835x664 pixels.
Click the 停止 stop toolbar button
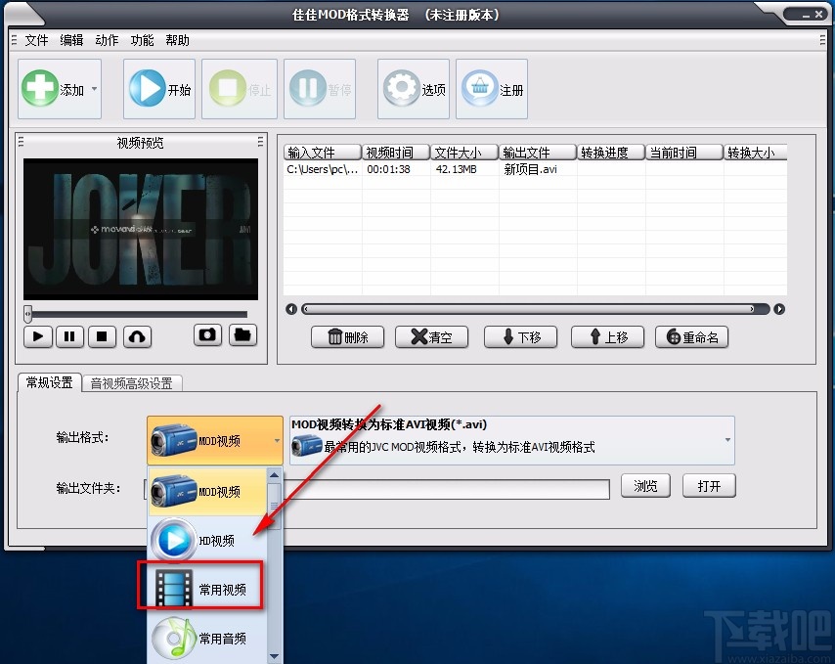[240, 89]
